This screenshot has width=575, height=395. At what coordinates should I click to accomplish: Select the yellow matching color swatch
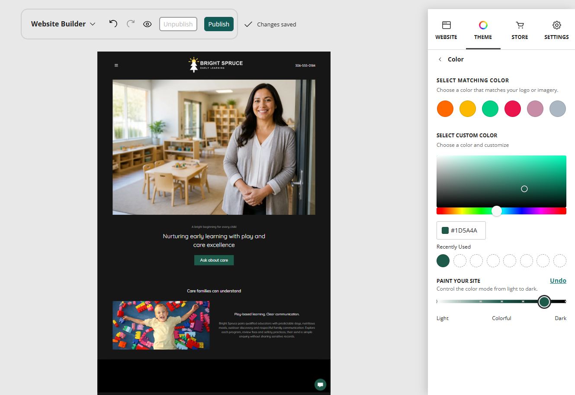(x=467, y=109)
